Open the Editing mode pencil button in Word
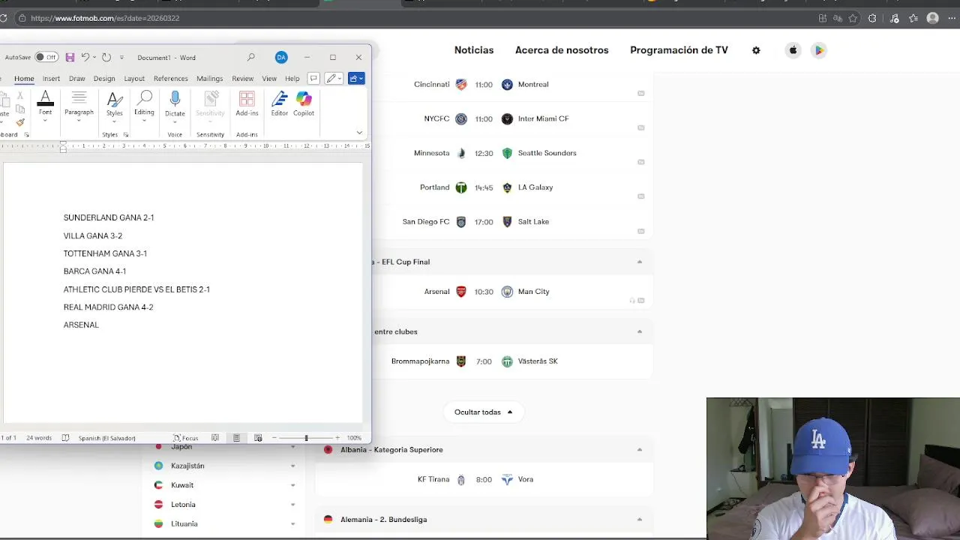Image resolution: width=960 pixels, height=540 pixels. click(334, 78)
